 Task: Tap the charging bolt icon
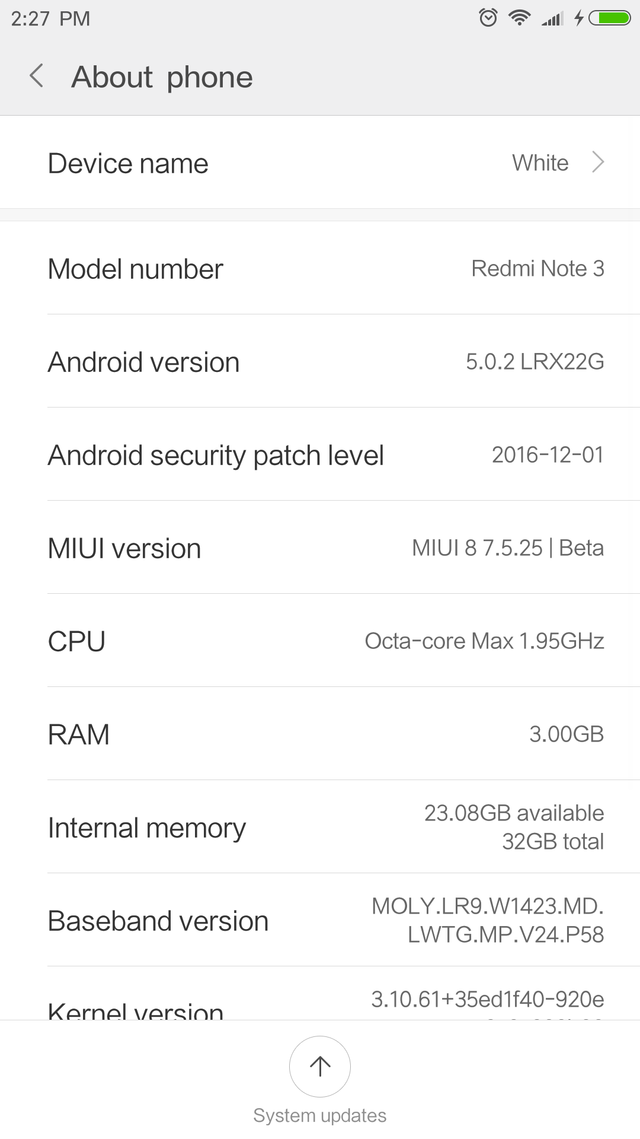(579, 18)
